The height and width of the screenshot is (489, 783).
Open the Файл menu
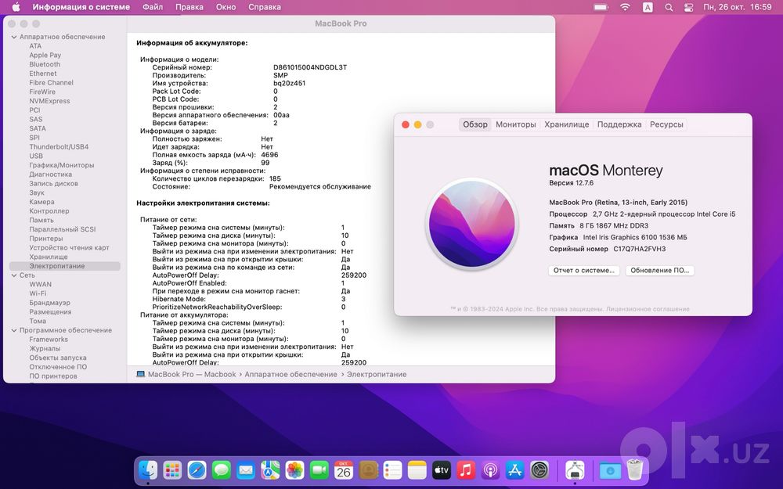(153, 7)
